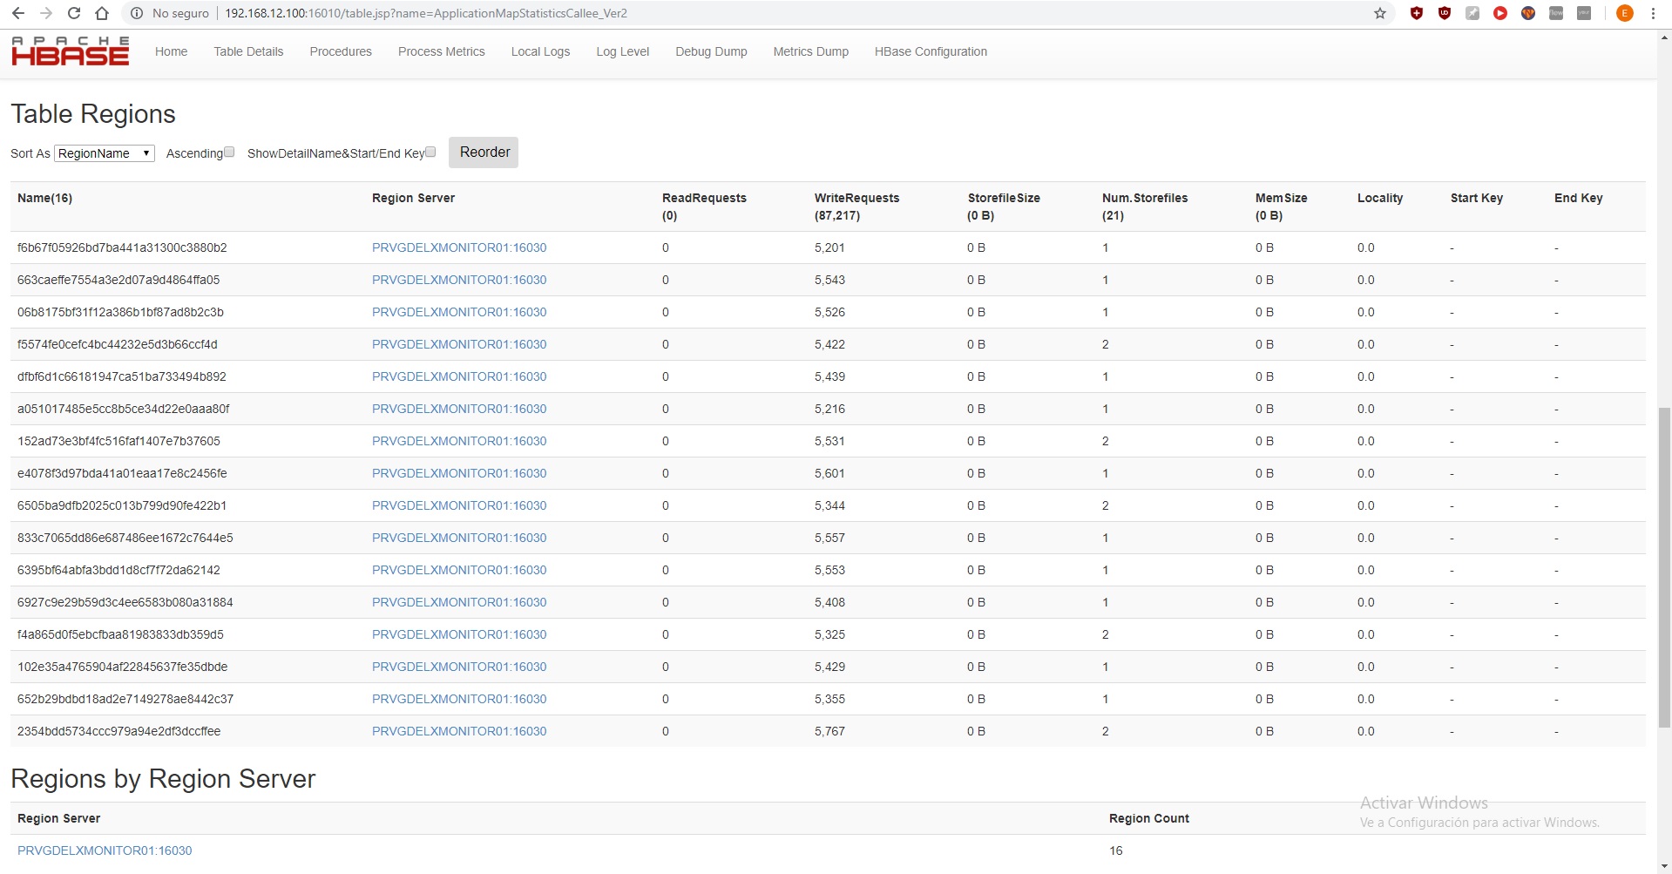Open HBase Configuration page

[x=931, y=51]
